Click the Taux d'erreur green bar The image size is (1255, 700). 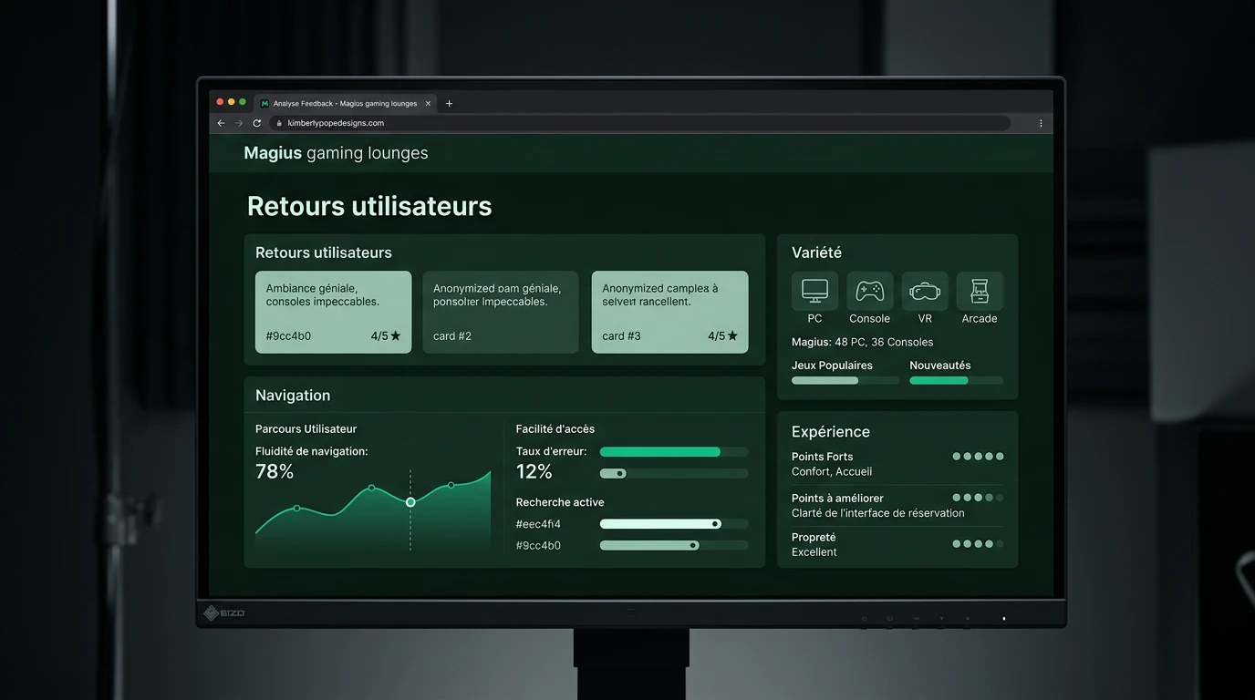pos(674,452)
